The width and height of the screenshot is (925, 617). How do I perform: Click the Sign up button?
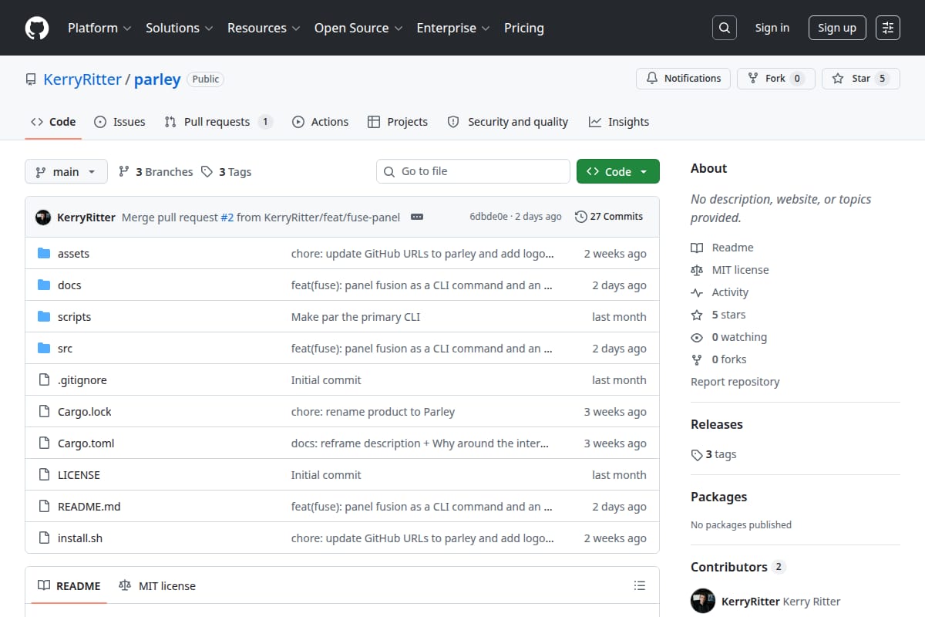pos(837,28)
